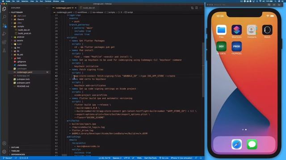Click the LF end-of-line setting

click(x=133, y=158)
